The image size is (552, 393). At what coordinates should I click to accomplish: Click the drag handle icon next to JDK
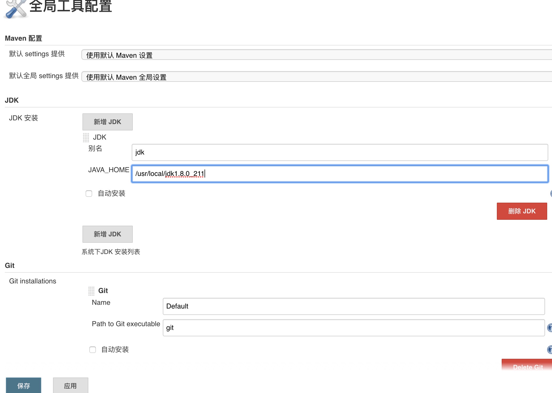click(86, 137)
